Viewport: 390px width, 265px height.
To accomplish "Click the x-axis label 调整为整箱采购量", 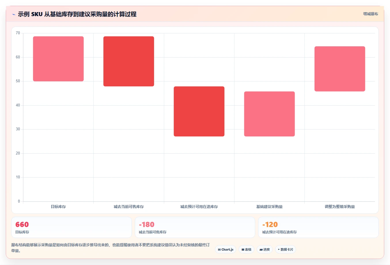I will [340, 207].
